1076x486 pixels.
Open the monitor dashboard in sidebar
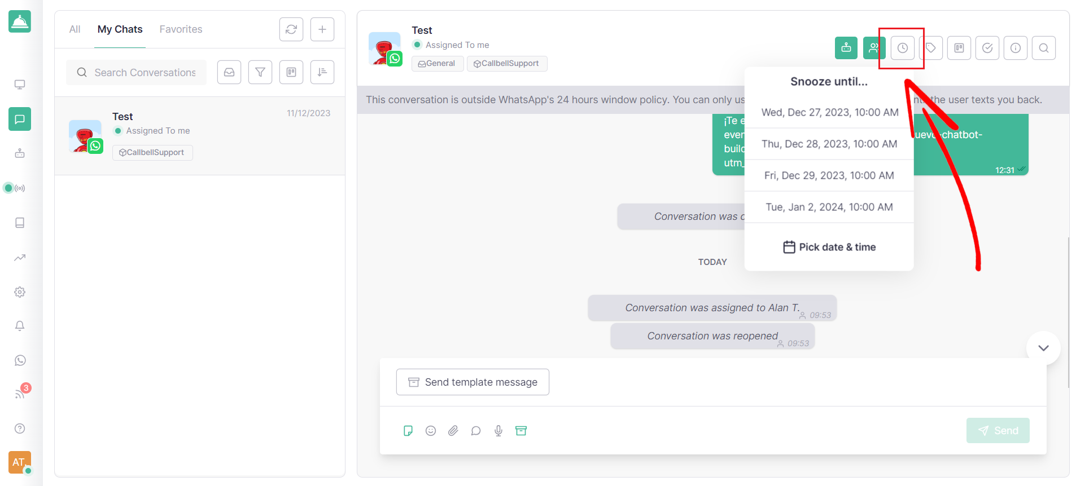[x=20, y=85]
